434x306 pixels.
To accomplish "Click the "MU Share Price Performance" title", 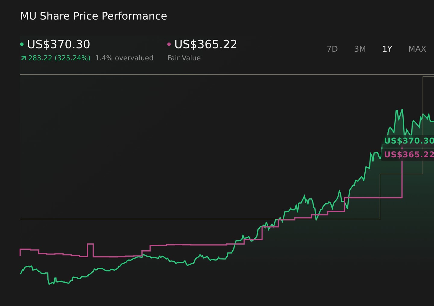I will tap(93, 16).
